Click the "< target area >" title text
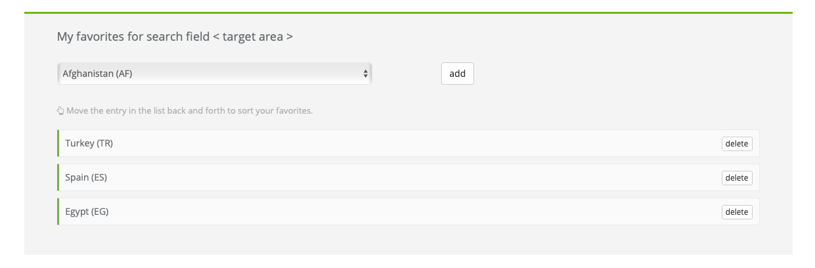Image resolution: width=815 pixels, height=268 pixels. 253,37
